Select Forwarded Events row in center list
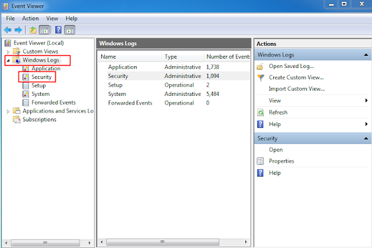 pyautogui.click(x=174, y=103)
